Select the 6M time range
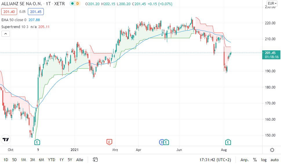 (41, 160)
